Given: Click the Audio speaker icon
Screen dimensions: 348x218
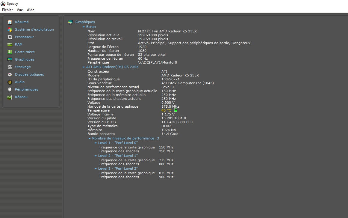Looking at the screenshot, I should pyautogui.click(x=10, y=82).
